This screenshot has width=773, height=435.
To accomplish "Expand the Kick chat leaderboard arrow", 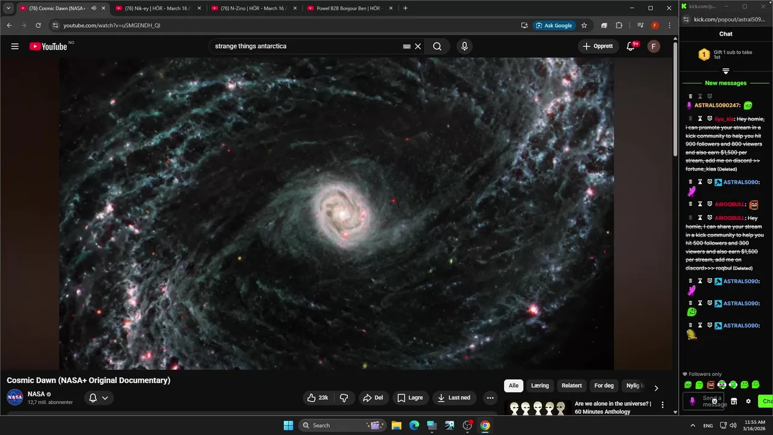I will pos(725,71).
